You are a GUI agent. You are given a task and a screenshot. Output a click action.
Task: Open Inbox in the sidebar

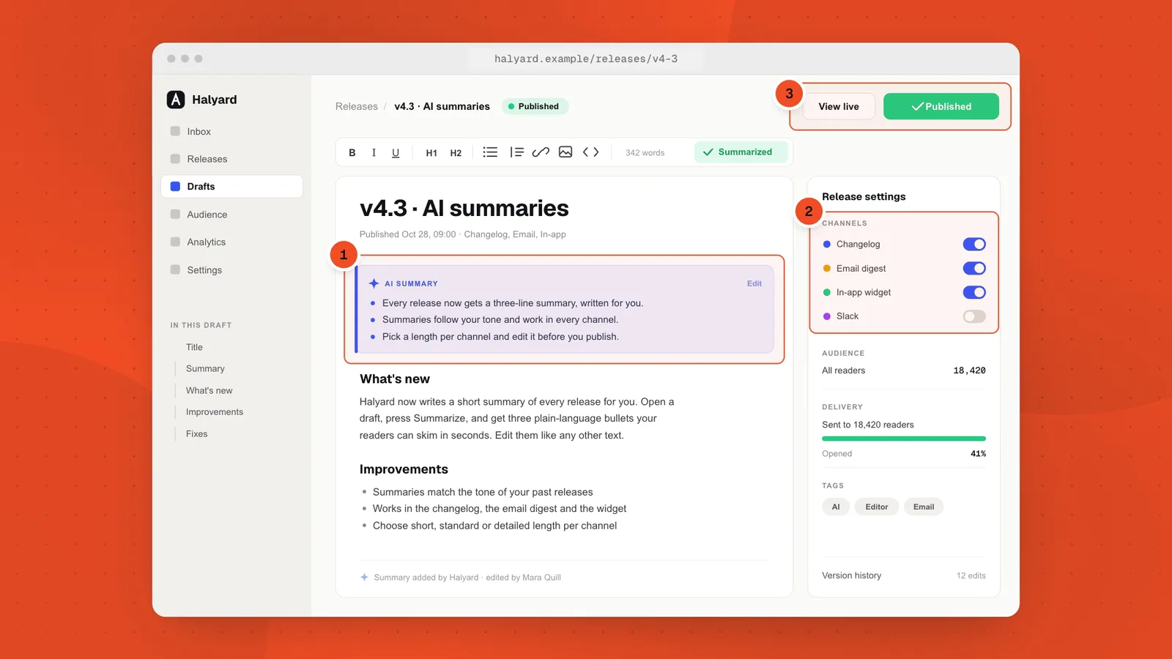(231, 132)
